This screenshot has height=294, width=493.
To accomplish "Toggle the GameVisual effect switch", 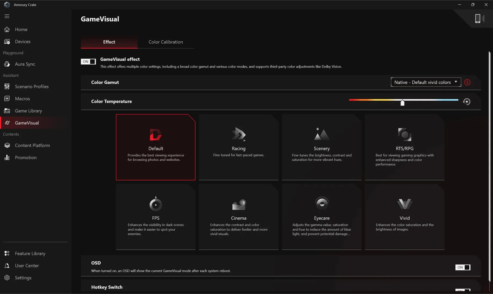I will pos(88,62).
